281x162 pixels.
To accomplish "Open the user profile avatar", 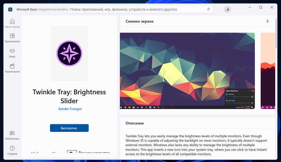I will [x=227, y=9].
